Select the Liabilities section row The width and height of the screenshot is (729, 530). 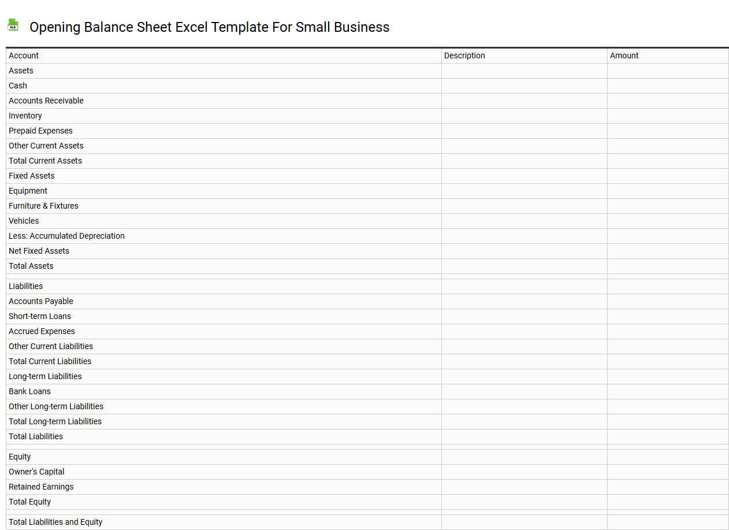(x=26, y=286)
